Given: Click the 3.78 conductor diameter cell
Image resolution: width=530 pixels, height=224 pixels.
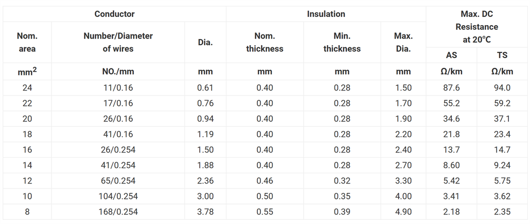Looking at the screenshot, I should [x=205, y=212].
